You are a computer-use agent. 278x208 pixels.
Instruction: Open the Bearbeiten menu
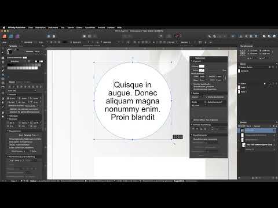click(41, 28)
